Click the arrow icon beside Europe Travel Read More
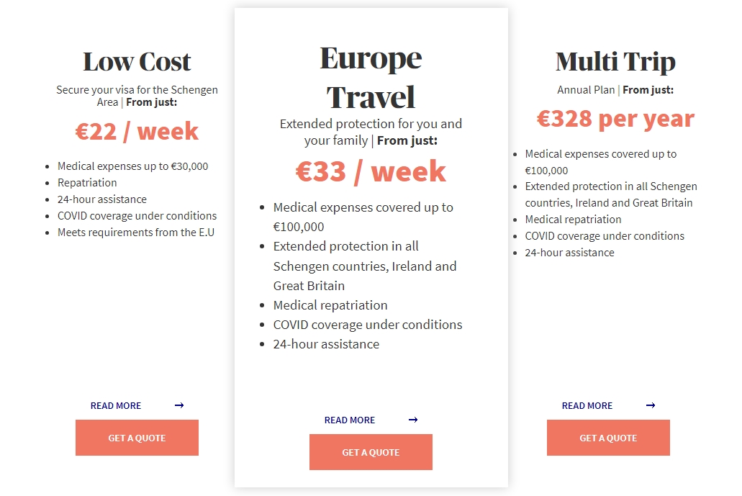 point(413,420)
